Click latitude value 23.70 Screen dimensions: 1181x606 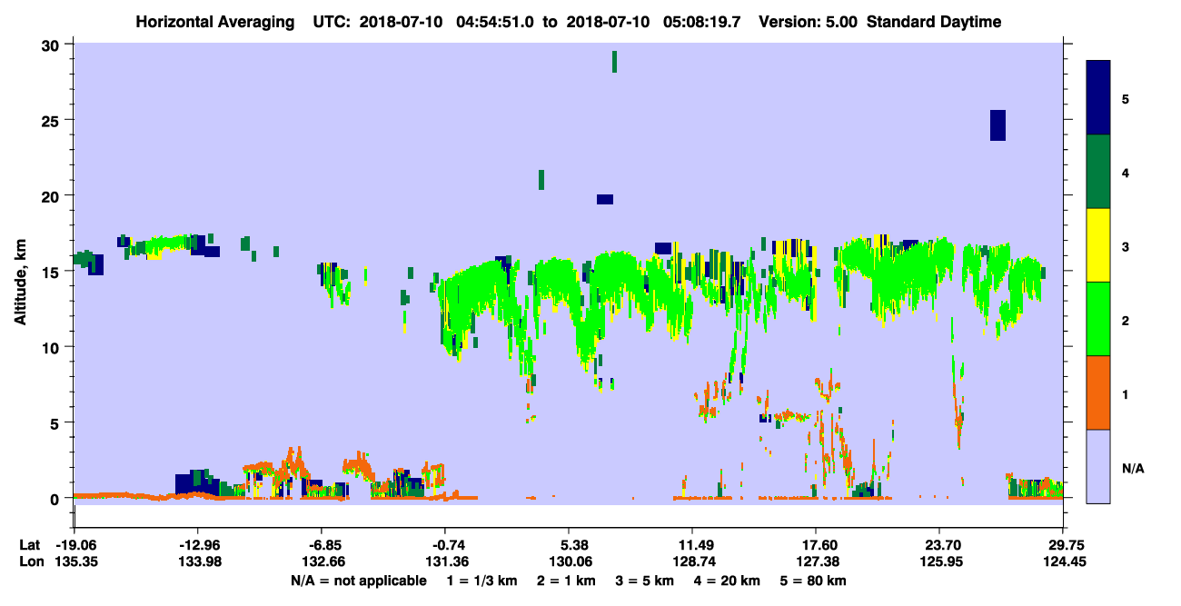(939, 545)
